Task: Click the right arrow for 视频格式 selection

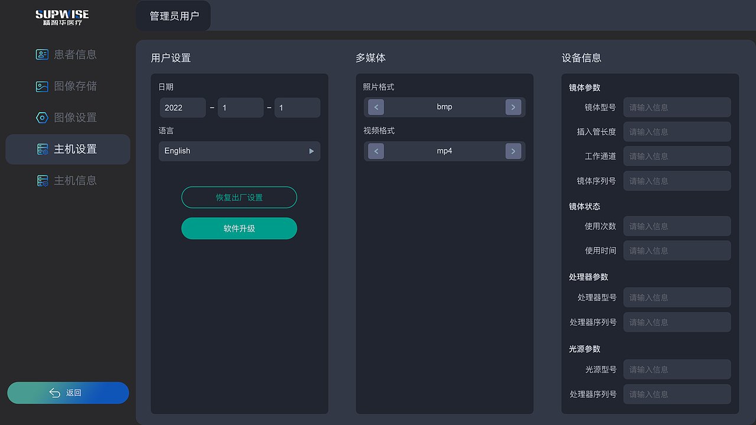Action: click(x=513, y=151)
